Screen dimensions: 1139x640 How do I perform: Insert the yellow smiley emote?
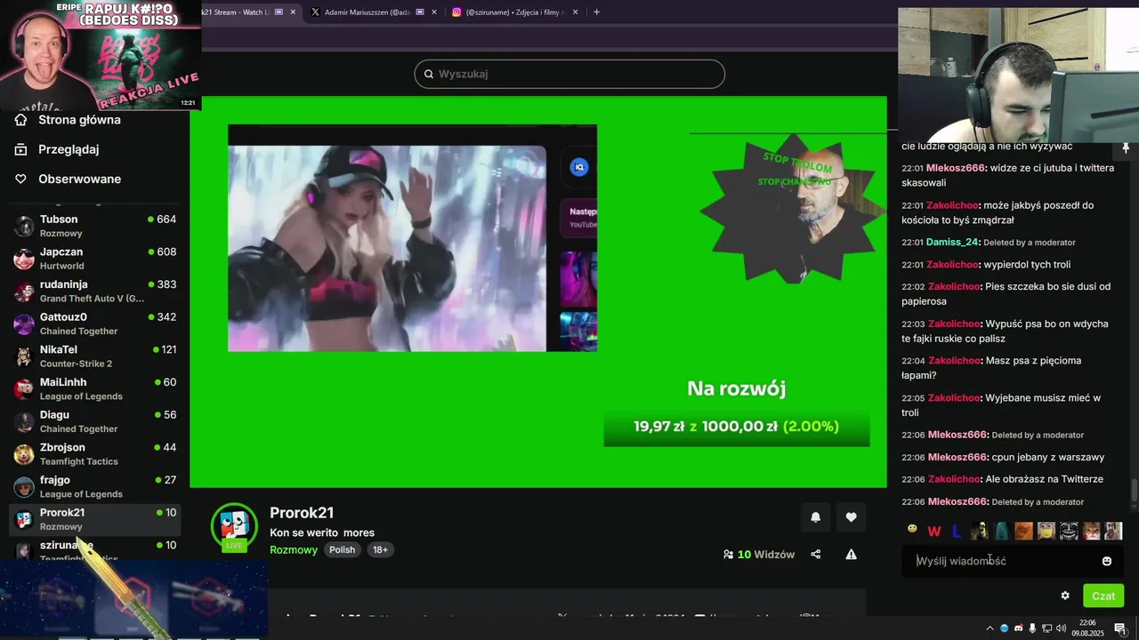pyautogui.click(x=912, y=530)
